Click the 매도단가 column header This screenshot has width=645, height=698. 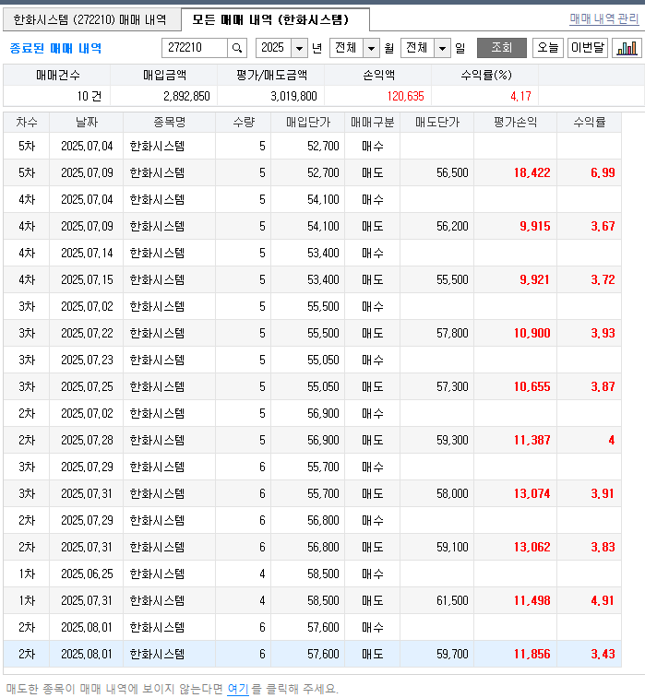point(437,122)
